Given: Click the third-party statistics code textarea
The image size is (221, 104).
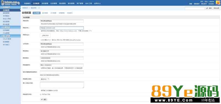Looking at the screenshot, I should pyautogui.click(x=62, y=85).
